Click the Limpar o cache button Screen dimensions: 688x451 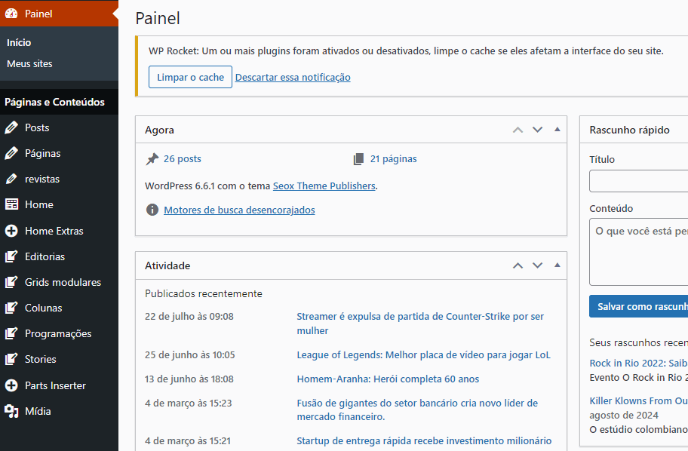click(190, 77)
